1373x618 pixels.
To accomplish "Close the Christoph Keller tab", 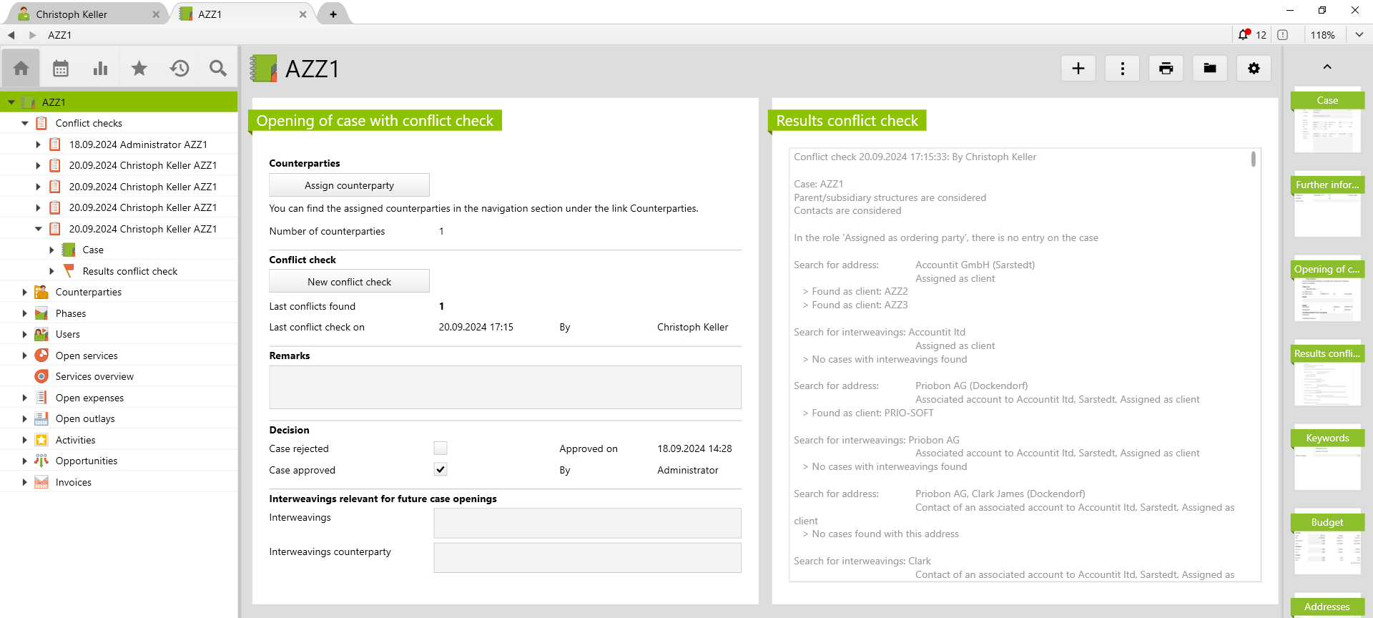I will (x=156, y=14).
